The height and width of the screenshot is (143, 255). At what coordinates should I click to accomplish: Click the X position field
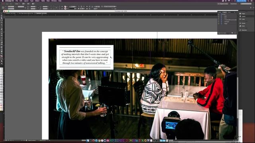click(11, 7)
